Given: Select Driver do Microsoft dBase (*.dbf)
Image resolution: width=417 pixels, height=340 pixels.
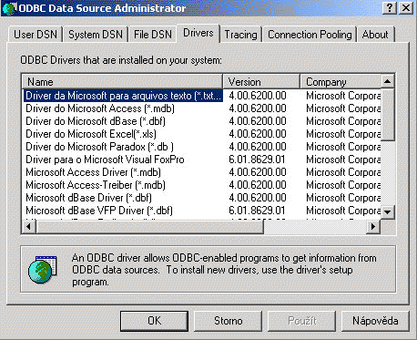Looking at the screenshot, I should tap(96, 121).
